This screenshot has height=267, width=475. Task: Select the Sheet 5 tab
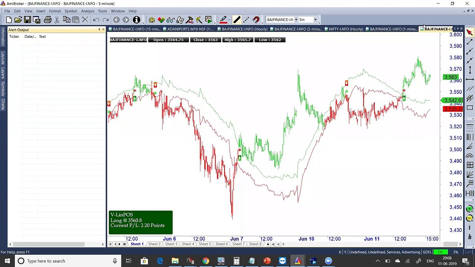204,244
